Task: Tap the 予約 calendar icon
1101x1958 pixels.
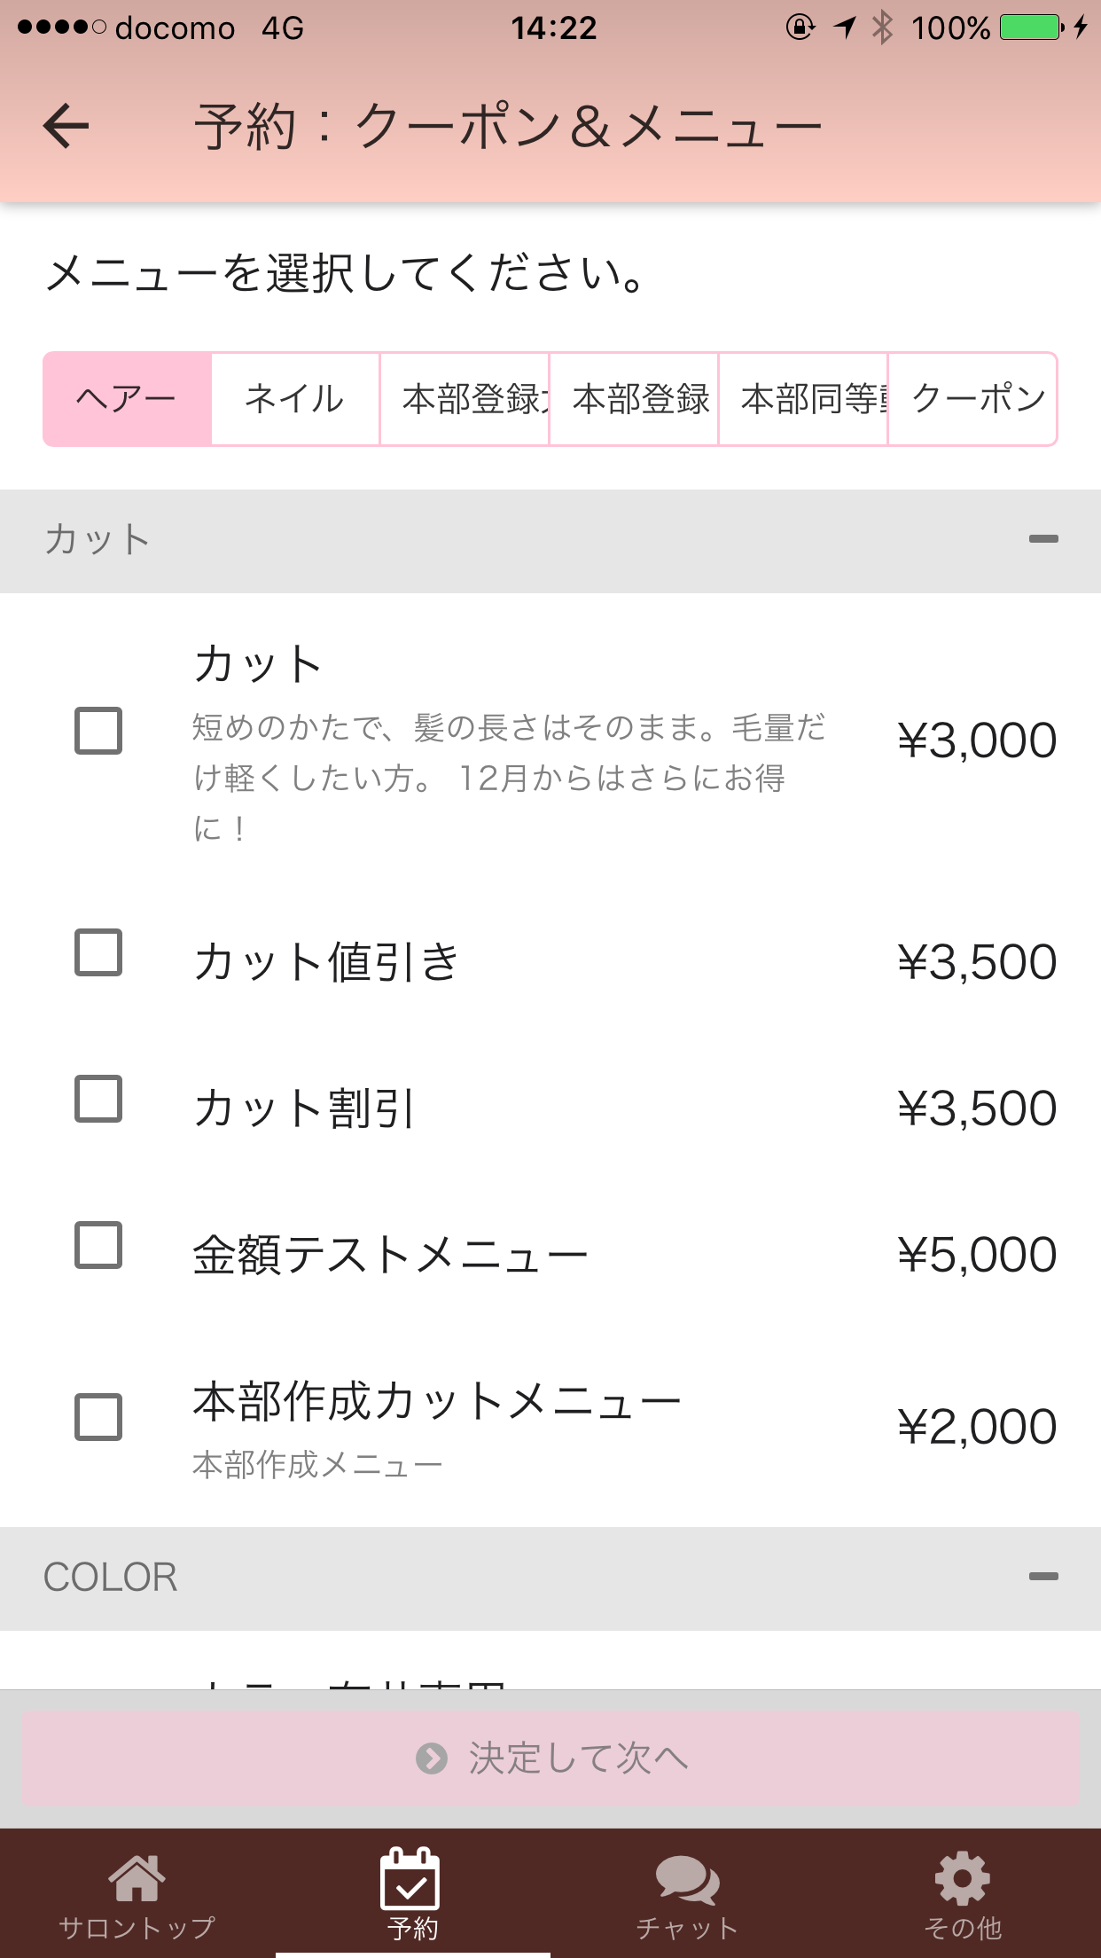Action: (410, 1878)
